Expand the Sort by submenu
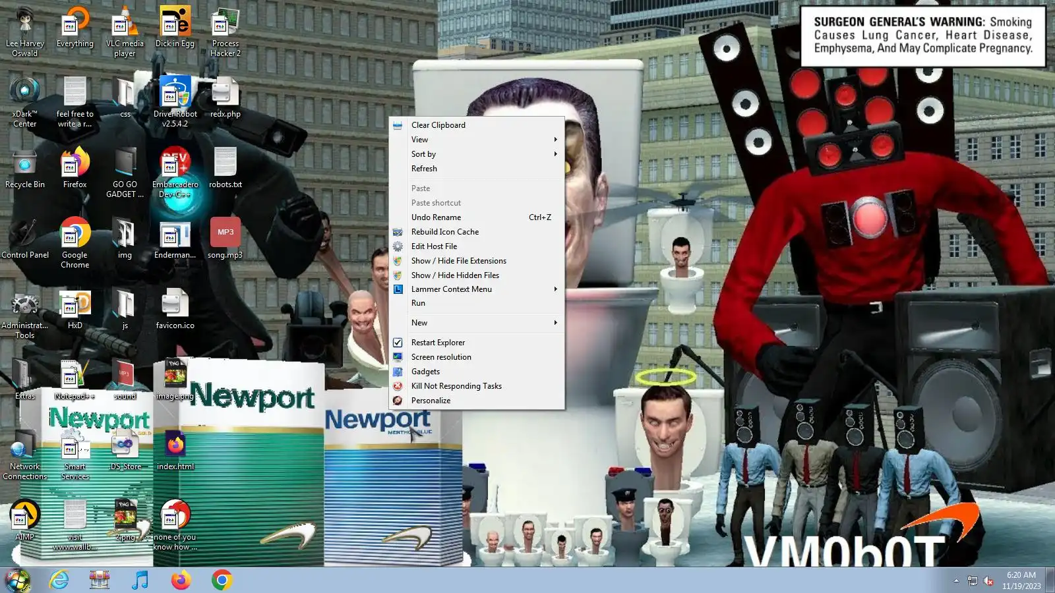Viewport: 1055px width, 593px height. click(477, 154)
